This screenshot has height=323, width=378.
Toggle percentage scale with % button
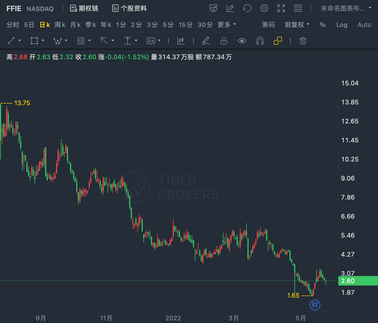tap(322, 25)
